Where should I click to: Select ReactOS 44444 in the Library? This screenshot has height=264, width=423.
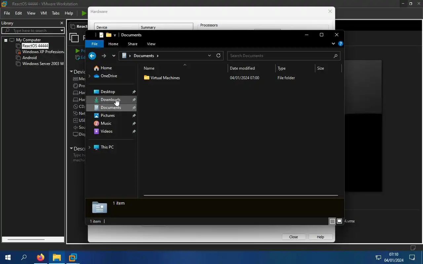click(x=35, y=46)
